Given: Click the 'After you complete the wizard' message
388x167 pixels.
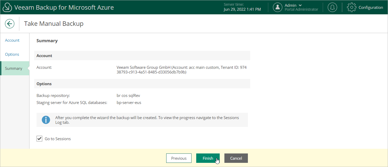Looking at the screenshot, I should click(147, 120).
